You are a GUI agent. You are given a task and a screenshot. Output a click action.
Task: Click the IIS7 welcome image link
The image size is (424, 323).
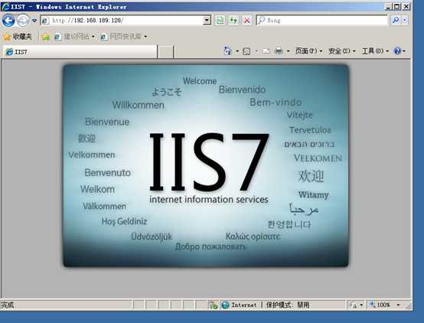click(x=206, y=165)
